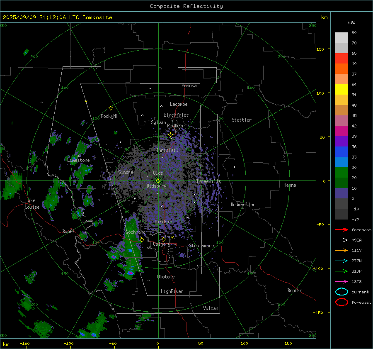This screenshot has width=373, height=349.
Task: Click the Stettler city label
Action: pos(242,120)
